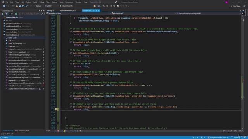
Task: Open the Help menu
Action: point(85,2)
